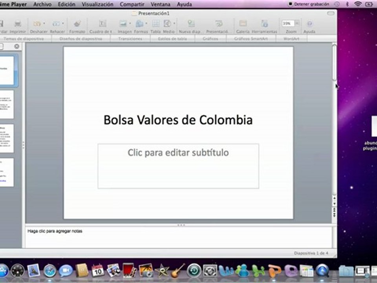Click the Deshacer undo icon

[37, 24]
